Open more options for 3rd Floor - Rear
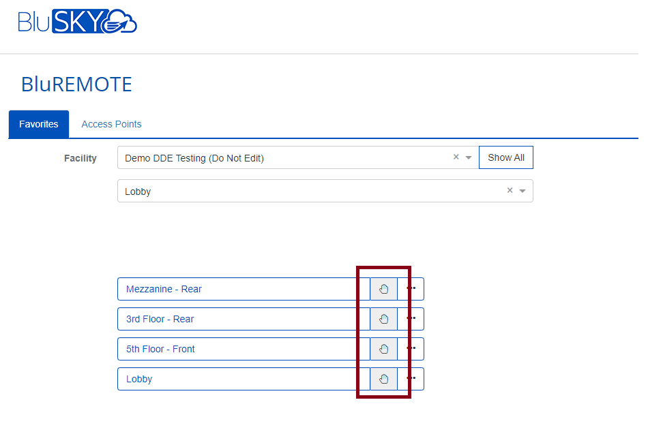Screen dimensions: 663x445 pos(411,319)
